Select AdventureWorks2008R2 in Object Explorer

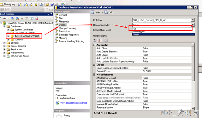click(x=27, y=36)
